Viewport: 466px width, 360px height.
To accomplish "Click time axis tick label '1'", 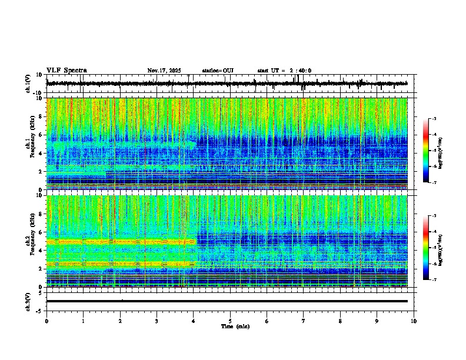I will pyautogui.click(x=83, y=321).
